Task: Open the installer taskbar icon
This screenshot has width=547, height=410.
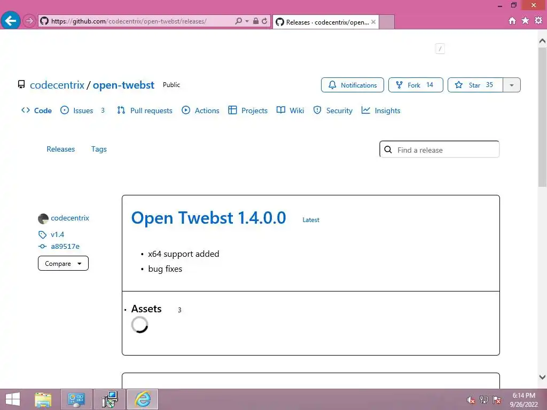Action: (110, 399)
